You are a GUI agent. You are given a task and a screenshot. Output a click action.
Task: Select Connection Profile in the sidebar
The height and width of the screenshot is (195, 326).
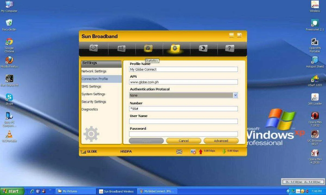(x=101, y=79)
